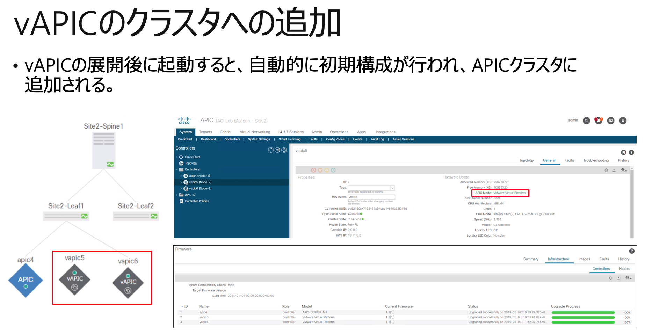Open the notifications bell icon
645x334 pixels.
(x=599, y=121)
